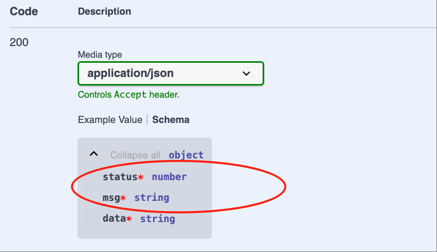The image size is (437, 252).
Task: Click the chevron arrow in media type selector
Action: [x=246, y=74]
